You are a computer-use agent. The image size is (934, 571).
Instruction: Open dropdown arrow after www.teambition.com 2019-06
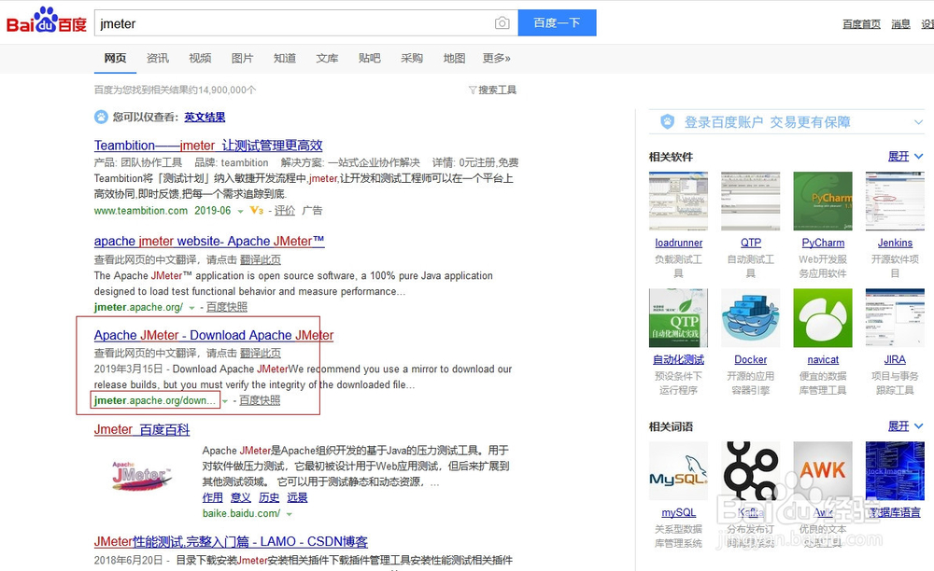tap(240, 211)
